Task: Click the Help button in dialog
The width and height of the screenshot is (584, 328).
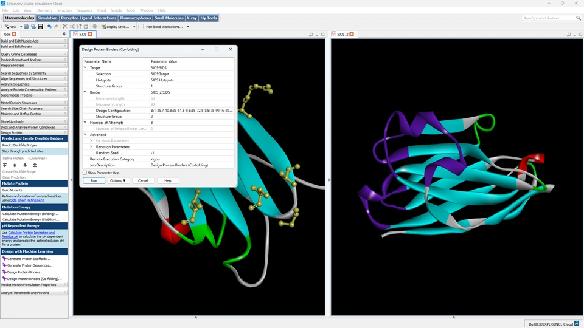Action: tap(168, 181)
